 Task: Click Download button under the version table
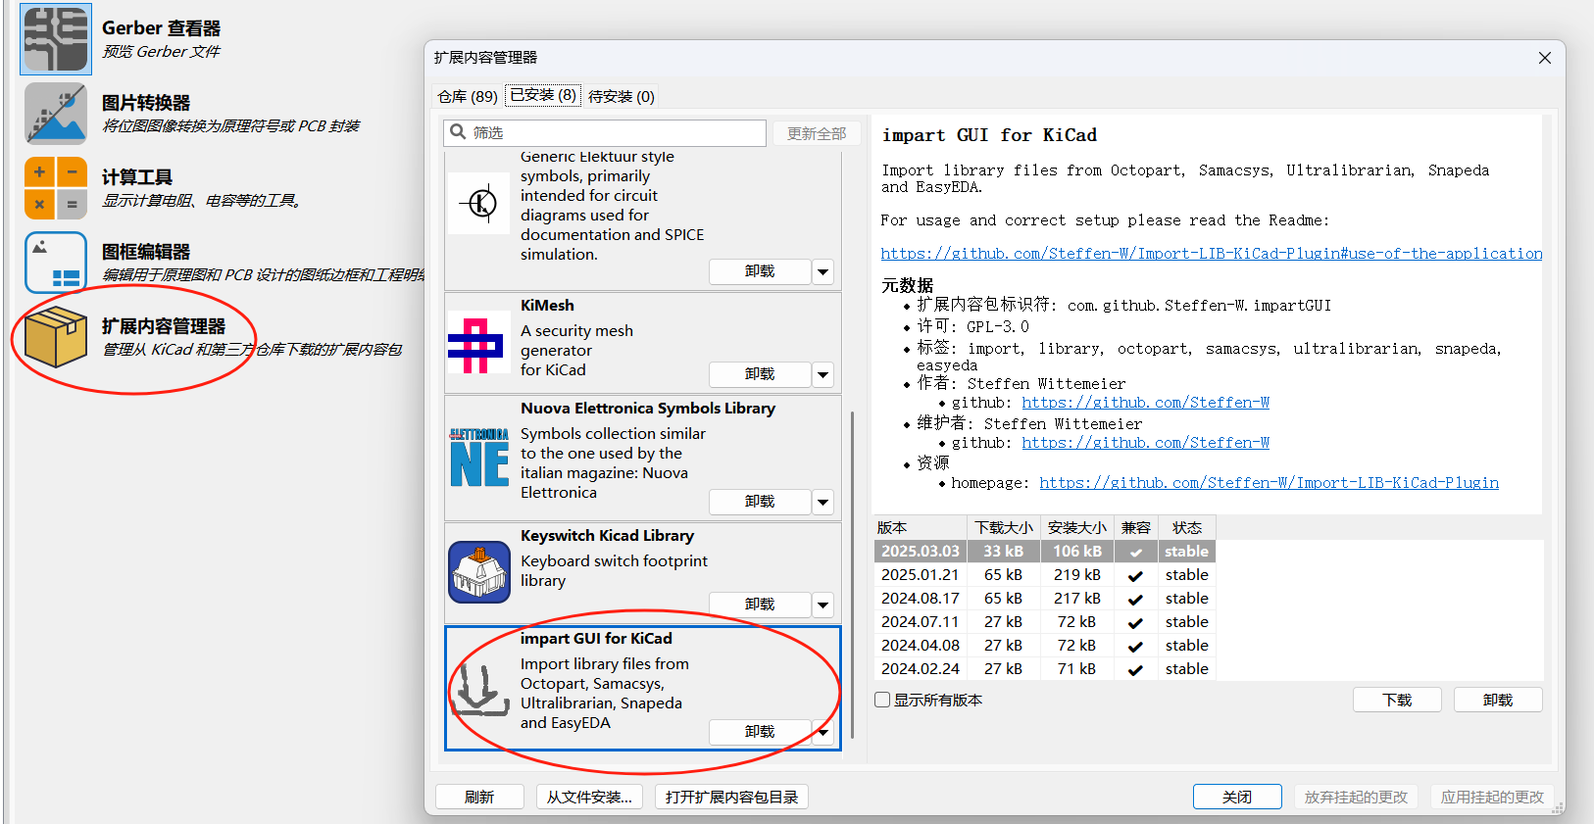click(x=1397, y=700)
